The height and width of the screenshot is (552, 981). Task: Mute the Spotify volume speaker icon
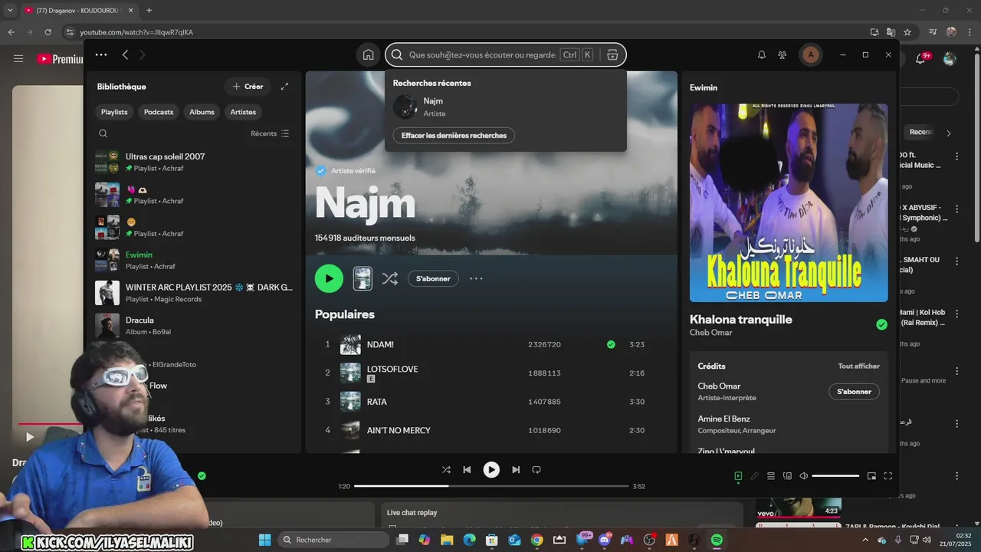click(803, 476)
